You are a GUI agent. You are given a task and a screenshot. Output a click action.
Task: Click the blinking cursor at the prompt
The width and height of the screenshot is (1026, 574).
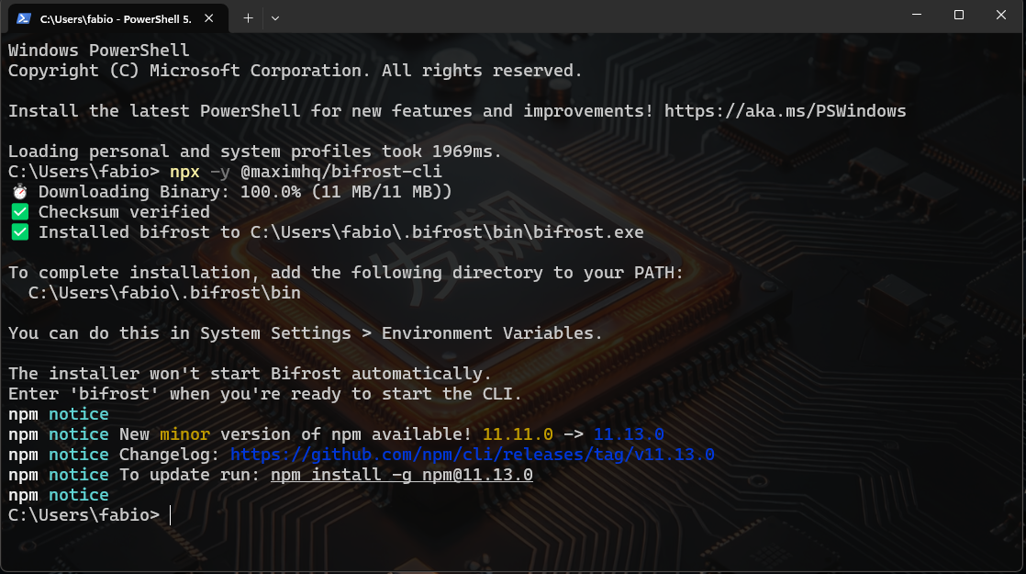click(x=170, y=515)
